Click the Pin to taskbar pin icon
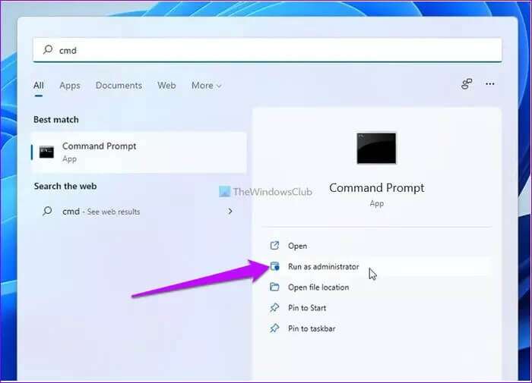This screenshot has height=383, width=532. coord(274,328)
